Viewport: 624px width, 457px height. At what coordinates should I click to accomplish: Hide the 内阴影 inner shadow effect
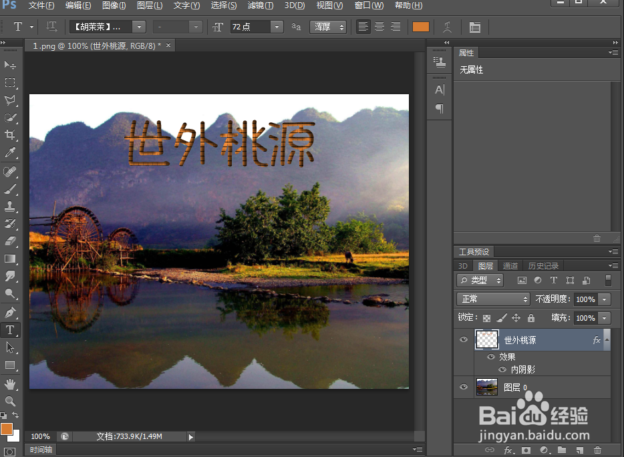point(502,369)
